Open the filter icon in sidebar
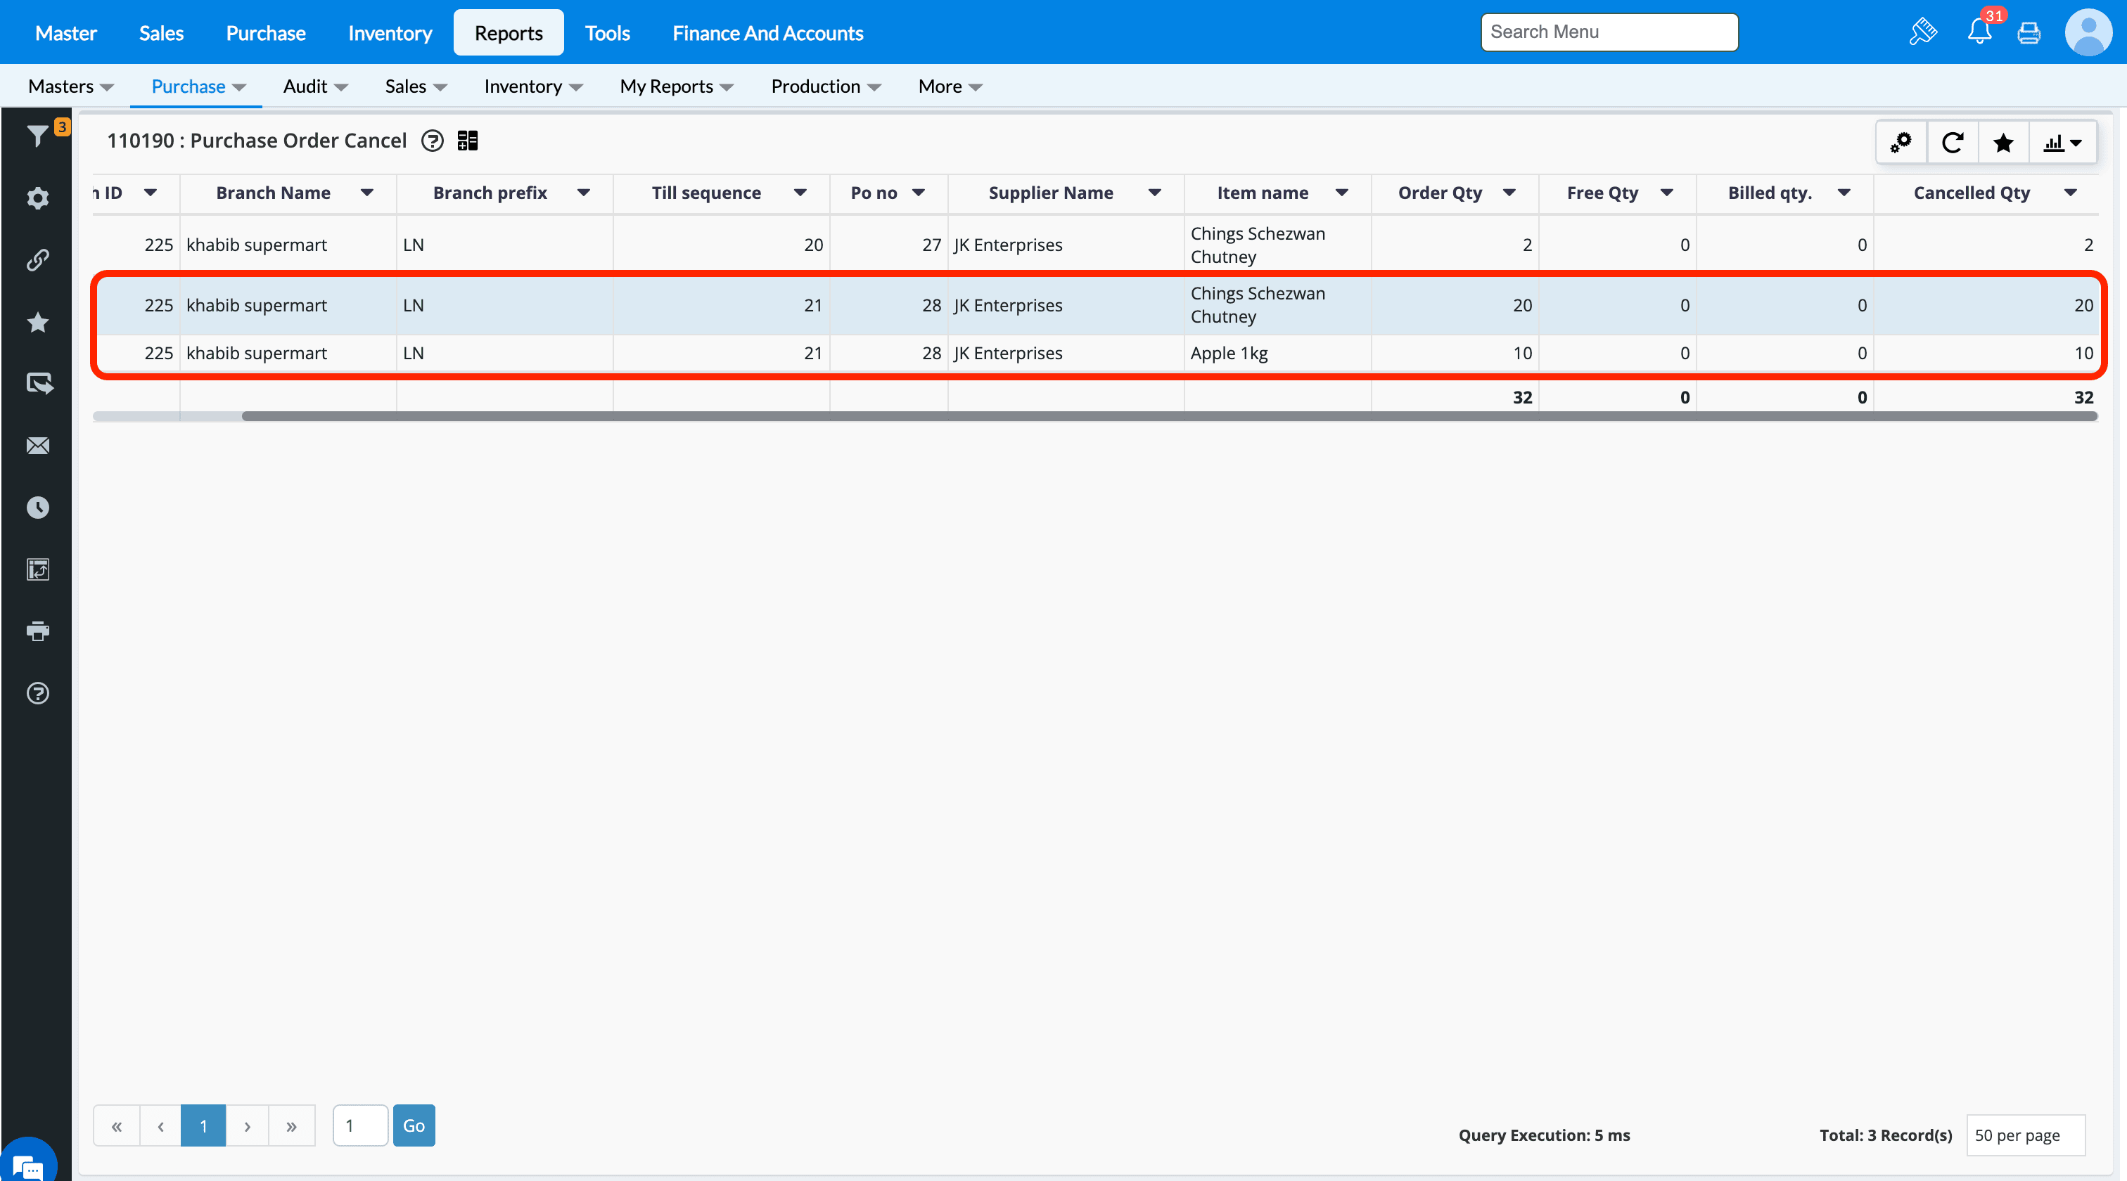Screen dimensions: 2127x1181 37,136
